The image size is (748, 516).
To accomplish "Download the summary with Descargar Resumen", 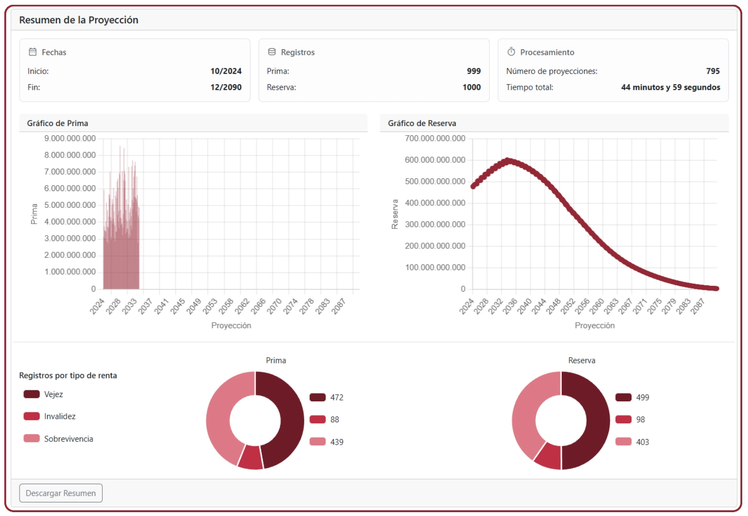I will click(x=61, y=493).
